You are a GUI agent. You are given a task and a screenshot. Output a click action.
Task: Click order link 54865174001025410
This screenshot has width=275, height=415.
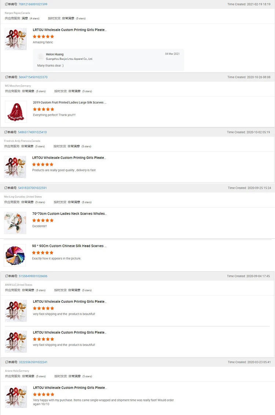pyautogui.click(x=32, y=132)
